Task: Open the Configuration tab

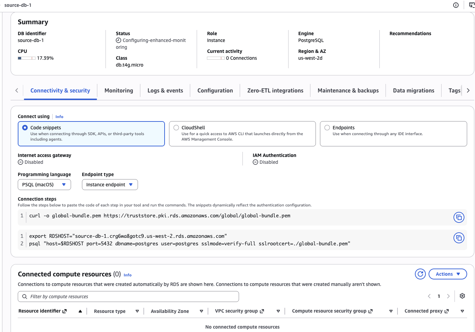Action: (215, 90)
